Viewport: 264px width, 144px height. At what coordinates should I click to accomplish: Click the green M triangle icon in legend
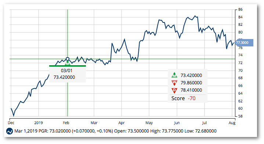point(174,75)
